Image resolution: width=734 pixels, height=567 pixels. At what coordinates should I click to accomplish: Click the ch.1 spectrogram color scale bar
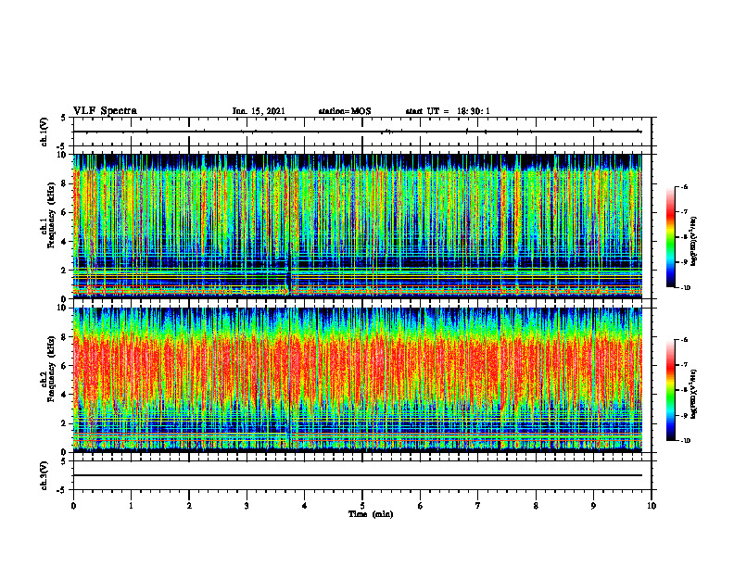pyautogui.click(x=671, y=237)
